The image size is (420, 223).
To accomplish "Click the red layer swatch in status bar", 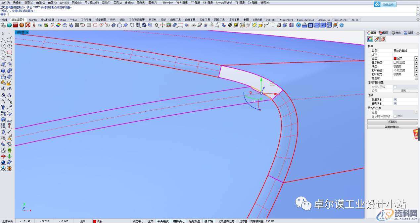I will [95, 221].
